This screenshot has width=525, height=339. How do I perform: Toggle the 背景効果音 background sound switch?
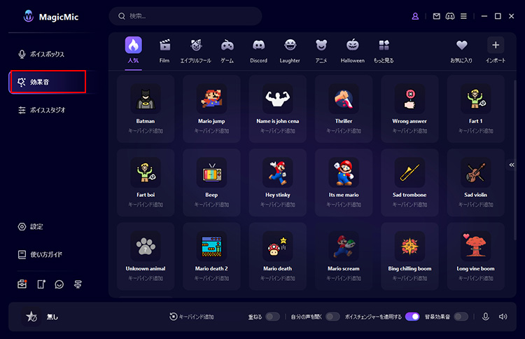pyautogui.click(x=461, y=317)
